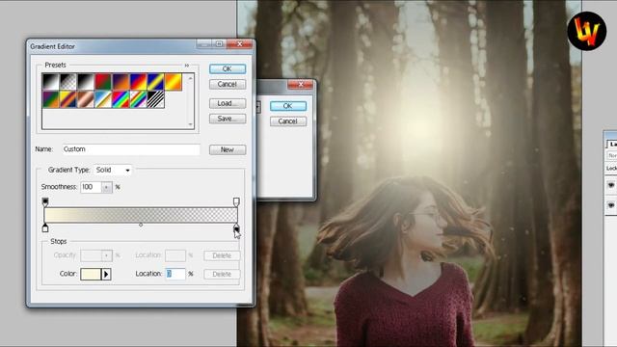This screenshot has height=347, width=617.
Task: Select the right opacity stop above gradient bar
Action: [x=236, y=202]
